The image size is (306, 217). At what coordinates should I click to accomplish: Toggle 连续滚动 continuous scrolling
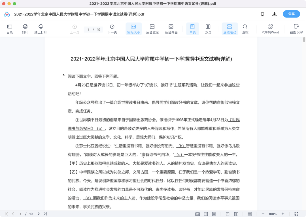(x=230, y=29)
